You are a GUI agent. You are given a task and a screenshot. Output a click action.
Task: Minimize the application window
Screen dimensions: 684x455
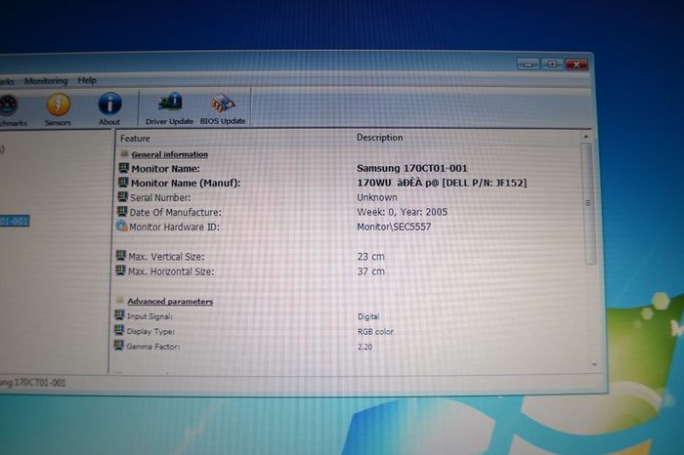528,64
